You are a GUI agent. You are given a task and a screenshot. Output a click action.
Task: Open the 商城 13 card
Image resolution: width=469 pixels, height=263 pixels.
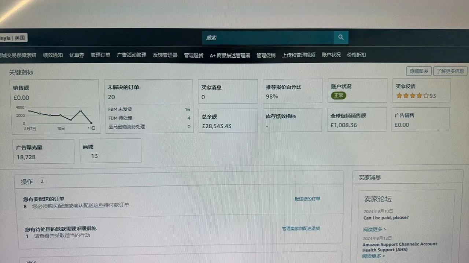pyautogui.click(x=111, y=150)
